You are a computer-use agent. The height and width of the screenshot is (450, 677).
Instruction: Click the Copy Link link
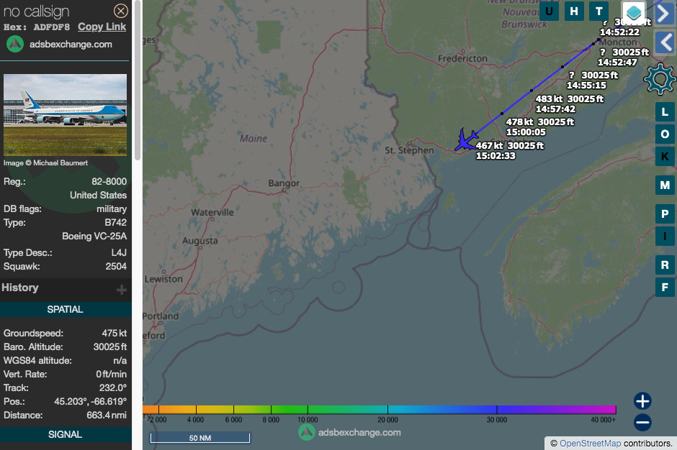(102, 27)
